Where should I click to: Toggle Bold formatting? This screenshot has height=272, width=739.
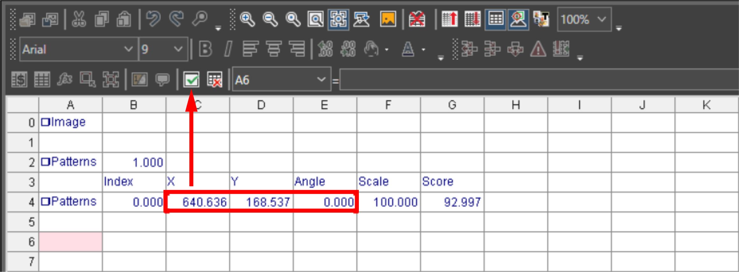[205, 49]
